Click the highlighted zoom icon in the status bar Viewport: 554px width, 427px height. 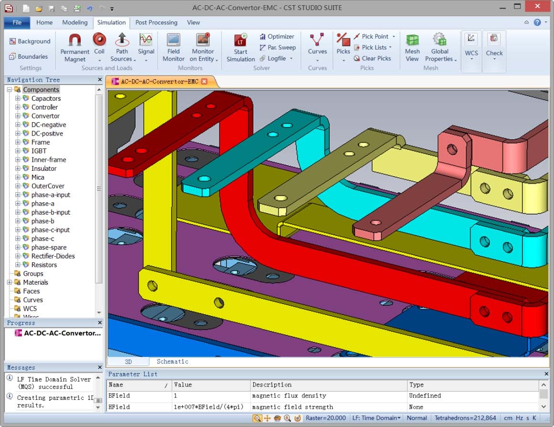point(257,418)
